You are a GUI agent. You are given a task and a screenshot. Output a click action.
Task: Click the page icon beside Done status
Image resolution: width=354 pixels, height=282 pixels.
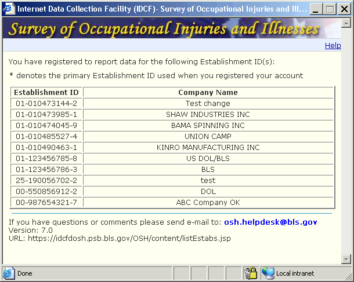(9, 273)
